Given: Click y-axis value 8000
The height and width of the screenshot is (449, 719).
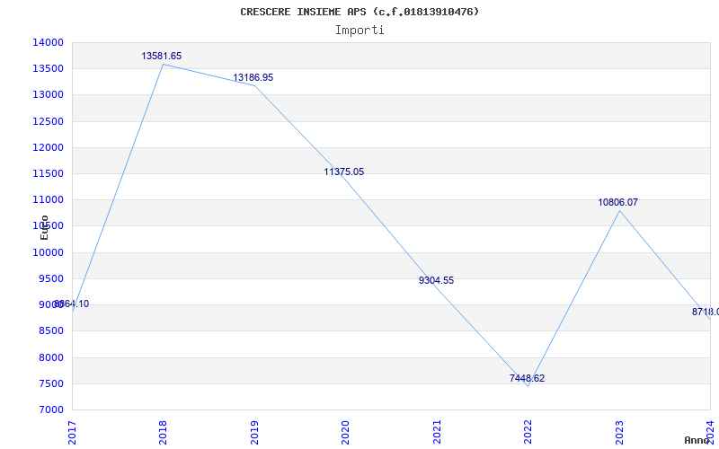Looking at the screenshot, I should point(50,357).
